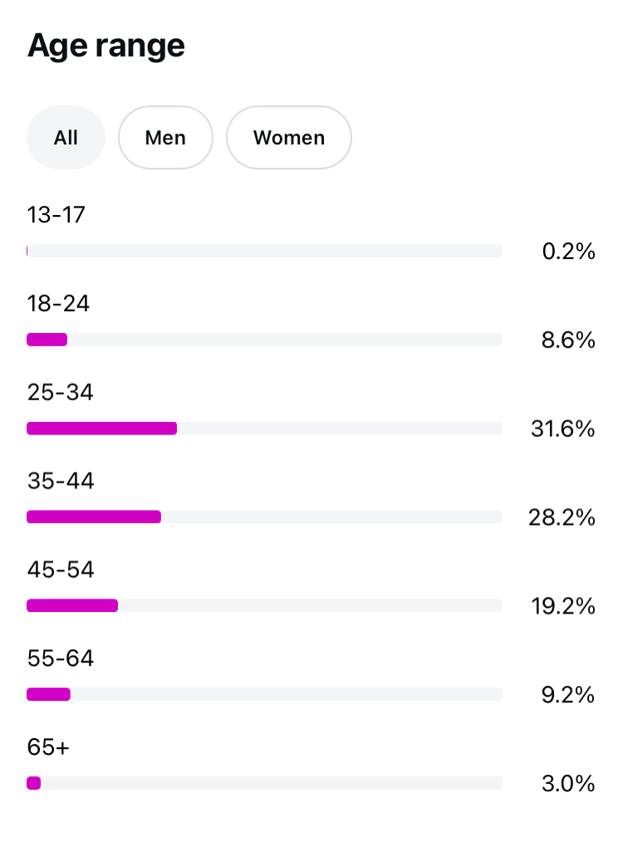Click the 3.0% percentage value

pyautogui.click(x=568, y=784)
